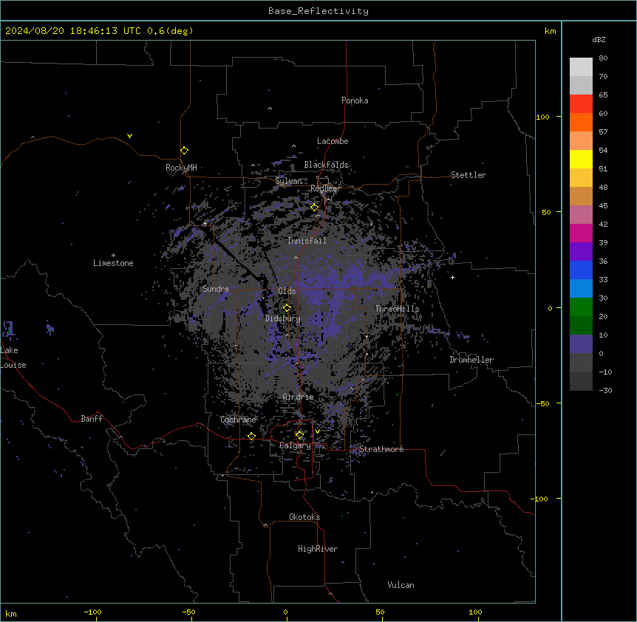Click the yellow diamond marker south of RedDeer
Image resolution: width=637 pixels, height=622 pixels.
pos(315,208)
